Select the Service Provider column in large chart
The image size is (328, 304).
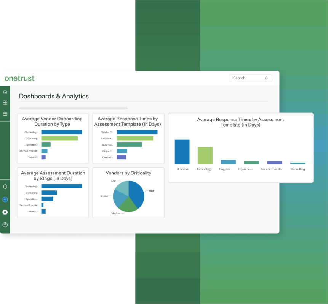click(x=274, y=163)
